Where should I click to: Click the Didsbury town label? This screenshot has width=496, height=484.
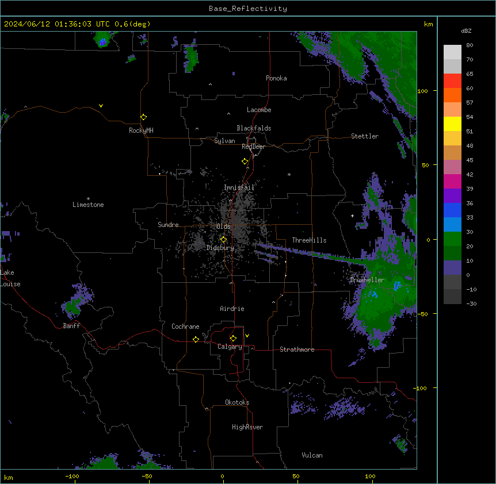pos(220,248)
